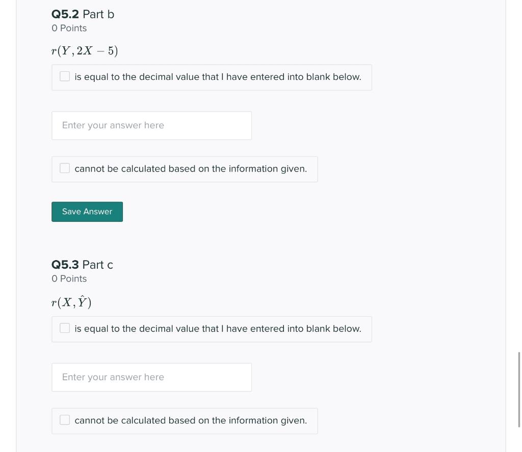The image size is (522, 452).
Task: Toggle the cannot-be-calculated checkbox in Part c
Action: click(x=64, y=419)
